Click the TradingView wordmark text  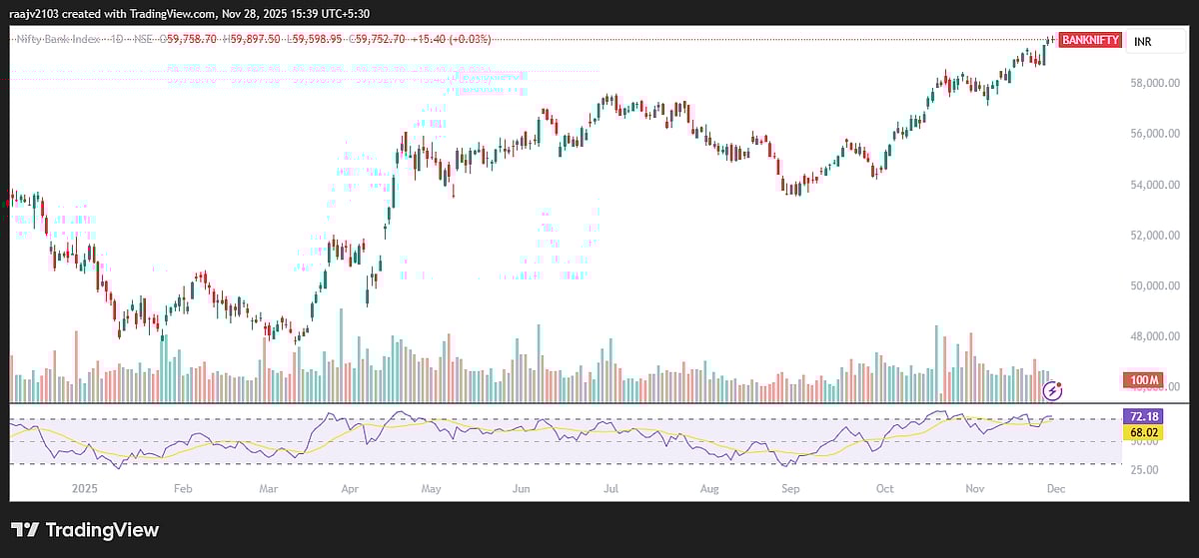click(x=101, y=530)
